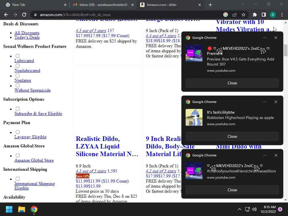Check the Without Spermicide checkbox

[18, 85]
